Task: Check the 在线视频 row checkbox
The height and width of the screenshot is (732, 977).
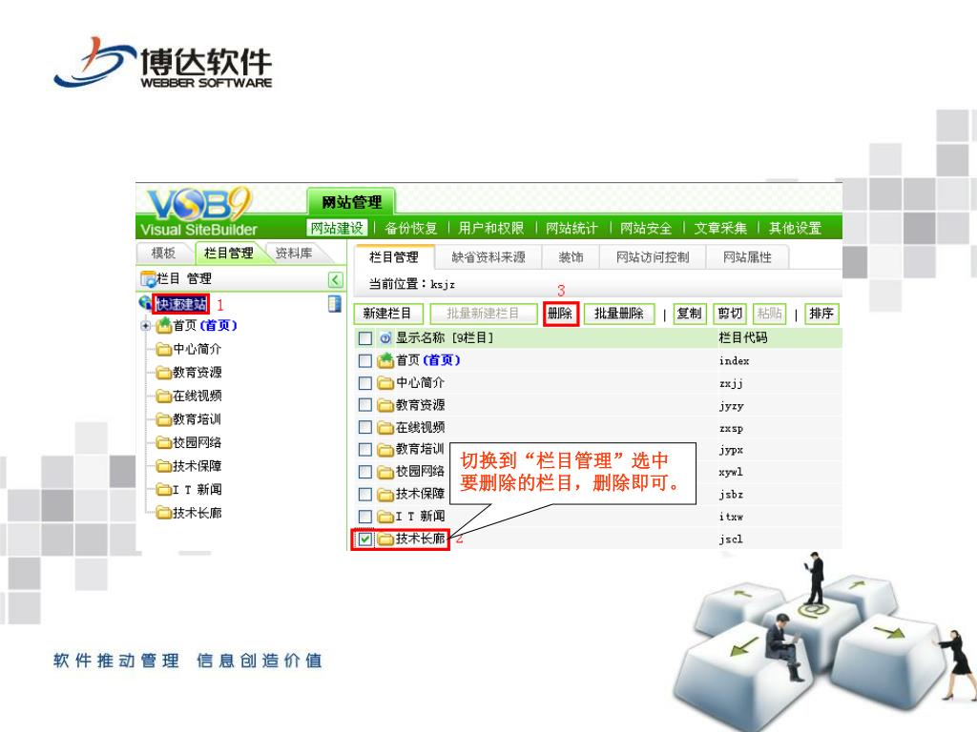Action: coord(365,428)
